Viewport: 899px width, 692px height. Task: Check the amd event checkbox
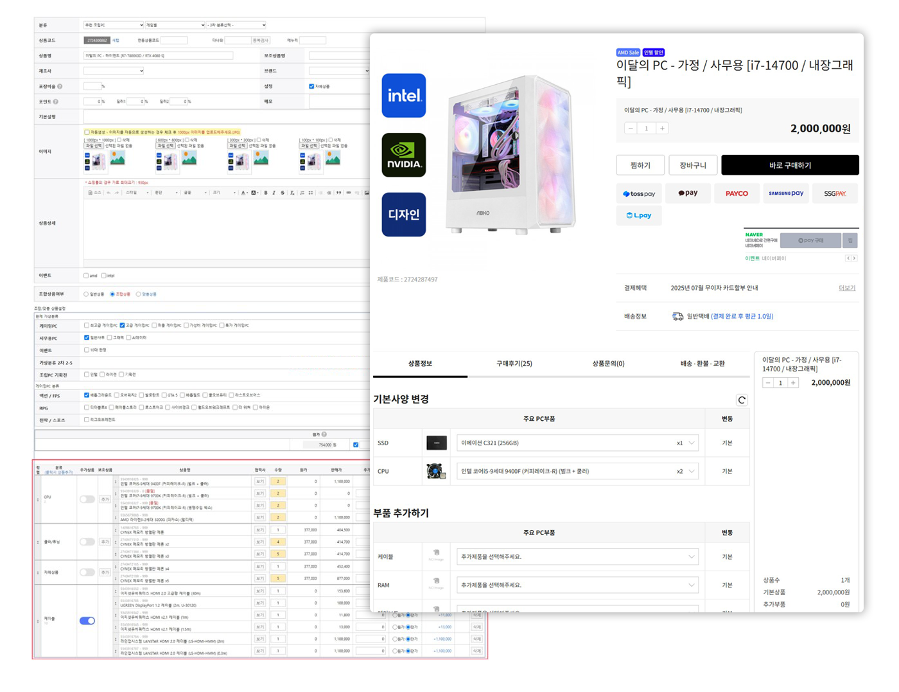pyautogui.click(x=86, y=276)
